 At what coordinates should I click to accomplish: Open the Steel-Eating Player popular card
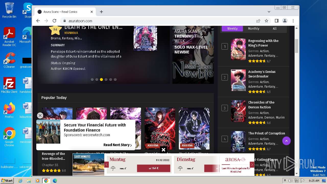pyautogui.click(x=194, y=129)
